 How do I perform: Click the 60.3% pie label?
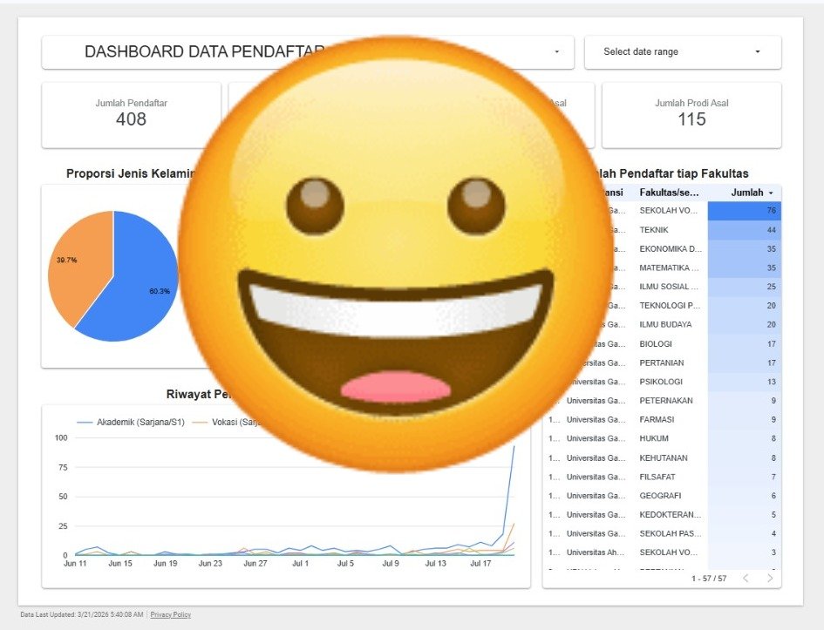160,291
